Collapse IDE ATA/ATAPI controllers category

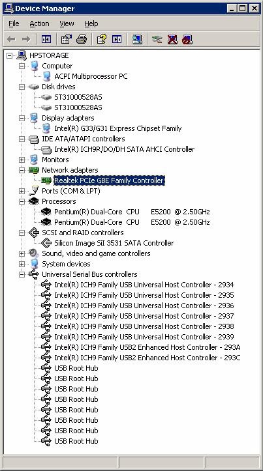pyautogui.click(x=22, y=139)
